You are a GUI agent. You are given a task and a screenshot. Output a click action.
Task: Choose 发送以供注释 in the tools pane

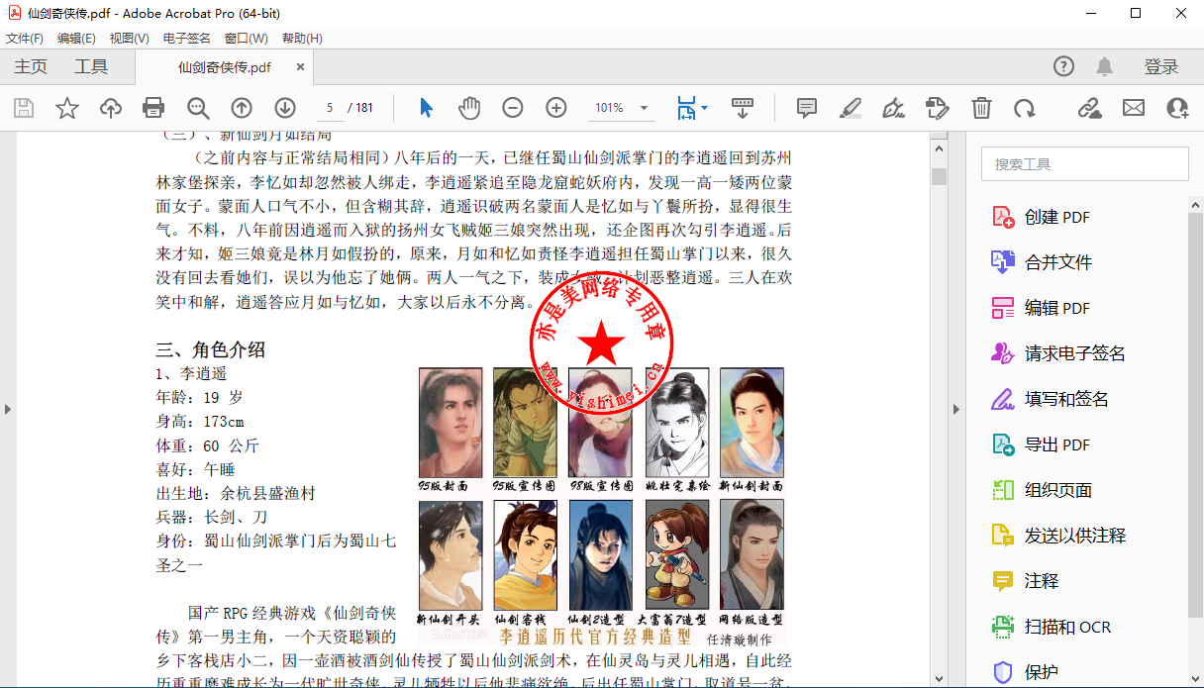[x=1074, y=536]
